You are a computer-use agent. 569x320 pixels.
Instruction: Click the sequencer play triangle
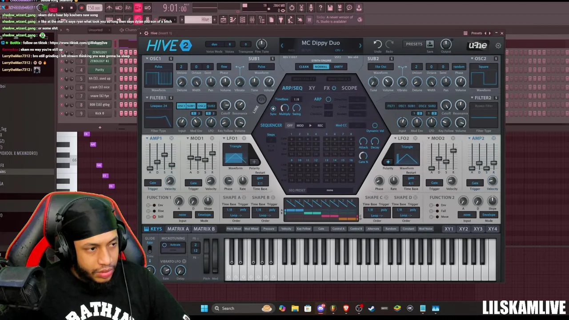310,125
